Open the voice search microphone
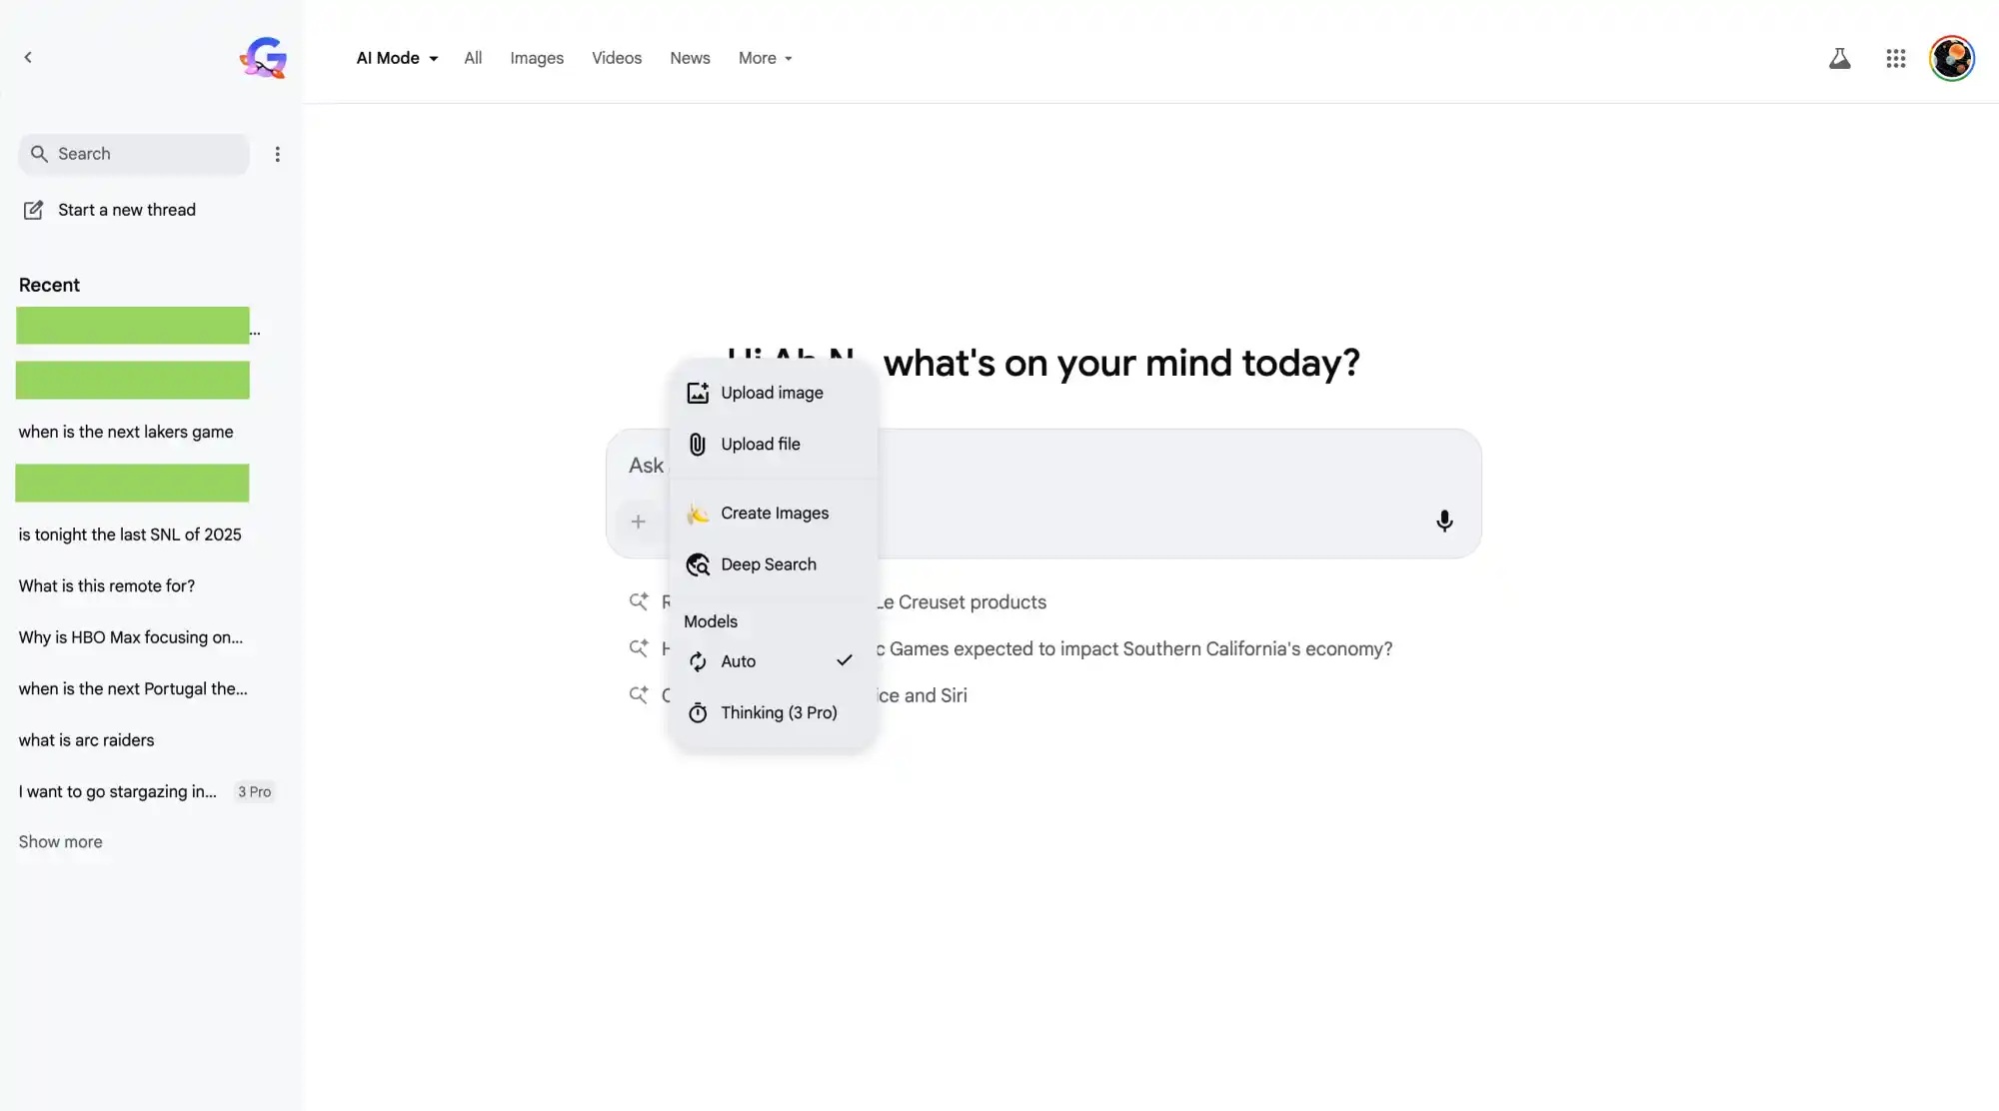 [x=1445, y=521]
